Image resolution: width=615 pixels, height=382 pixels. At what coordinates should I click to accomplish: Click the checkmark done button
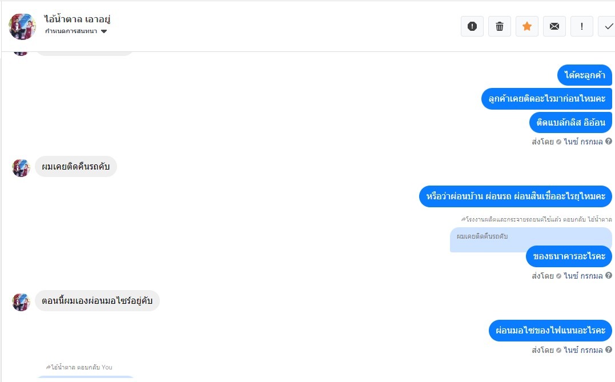pos(608,26)
